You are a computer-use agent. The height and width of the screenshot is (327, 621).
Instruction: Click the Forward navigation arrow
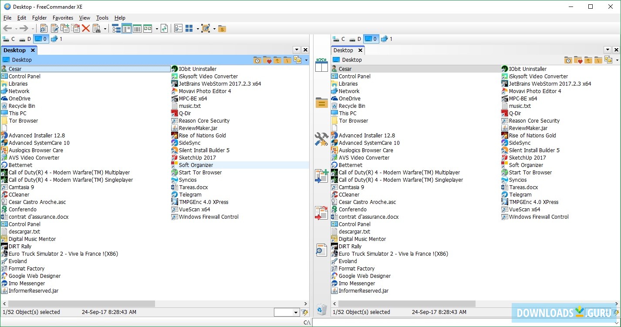tap(24, 29)
